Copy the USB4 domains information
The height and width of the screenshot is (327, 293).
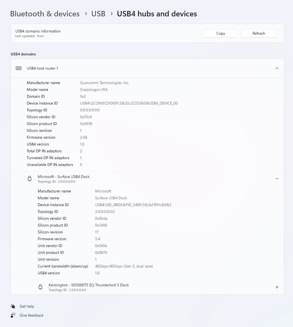(220, 33)
